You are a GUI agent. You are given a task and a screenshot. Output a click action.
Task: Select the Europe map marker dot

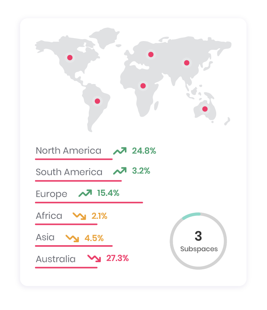pyautogui.click(x=151, y=54)
